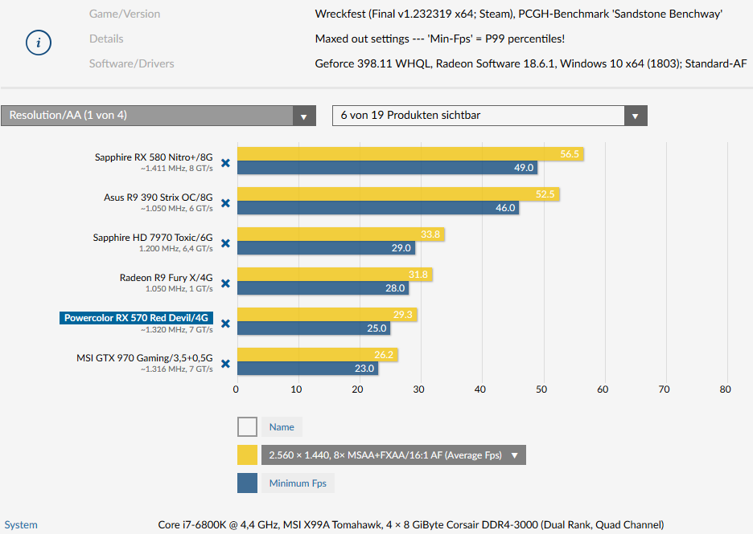Click the 46.0 blue bar
Screen dimensions: 753x534
click(x=378, y=207)
